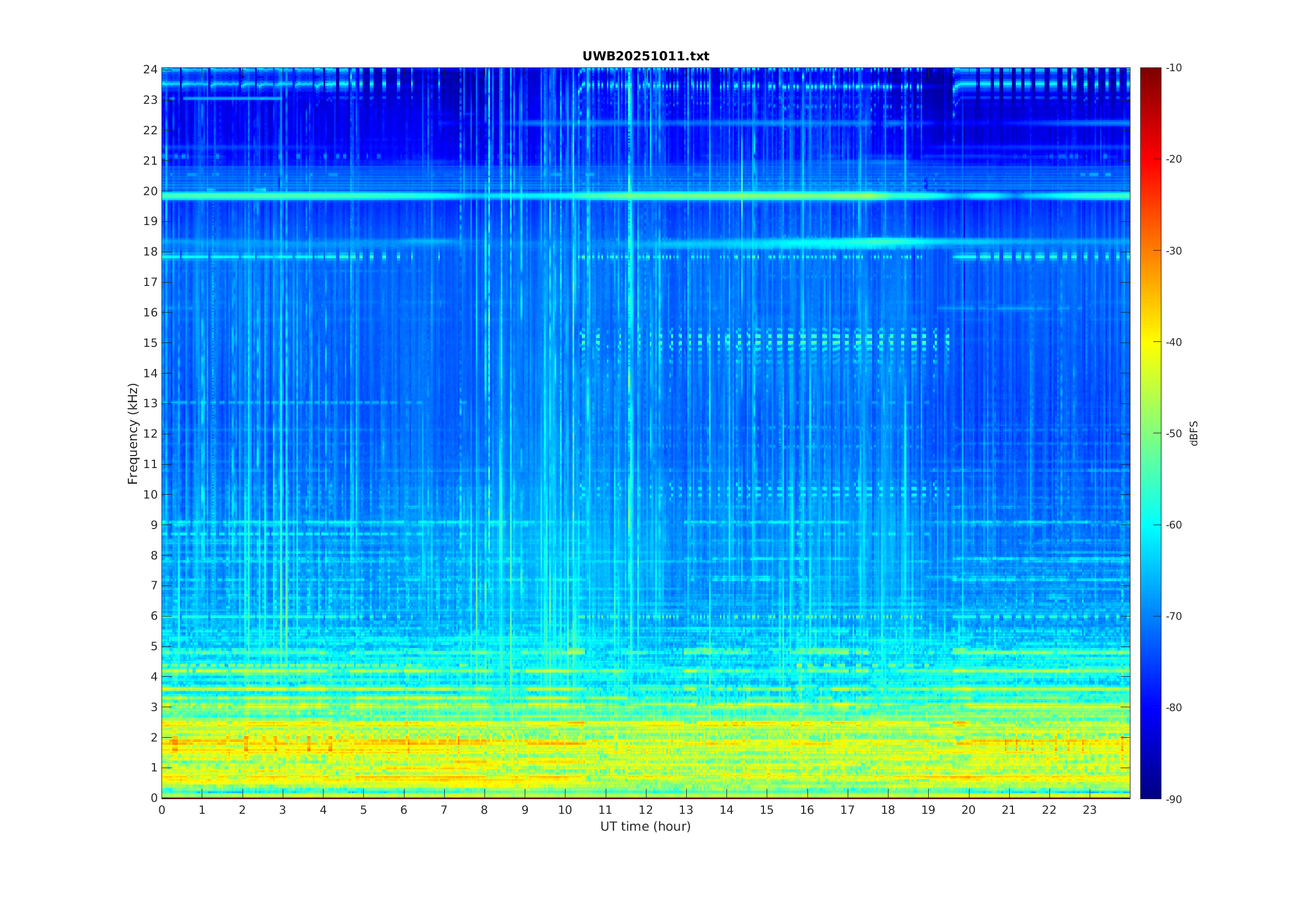1305x897 pixels.
Task: Click the dark blue bottom of colorbar
Action: (x=1150, y=794)
